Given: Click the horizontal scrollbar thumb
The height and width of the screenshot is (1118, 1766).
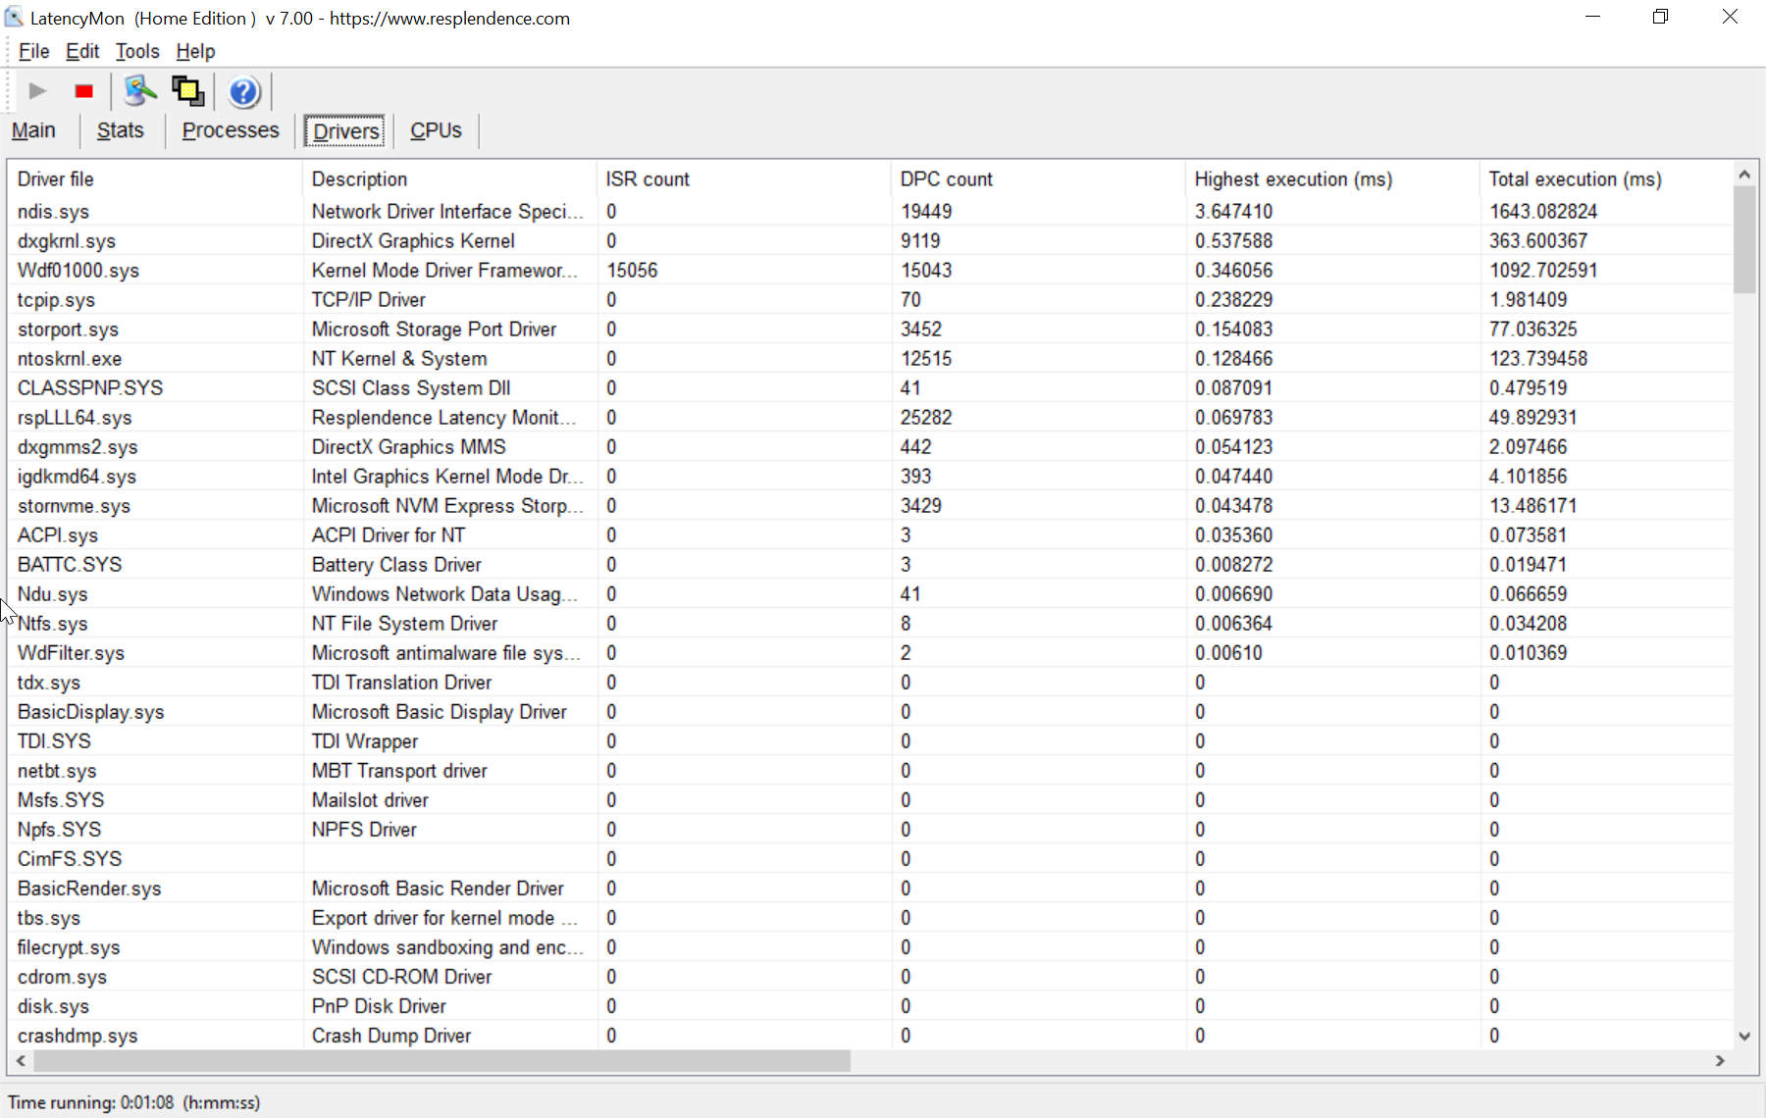Looking at the screenshot, I should [441, 1061].
